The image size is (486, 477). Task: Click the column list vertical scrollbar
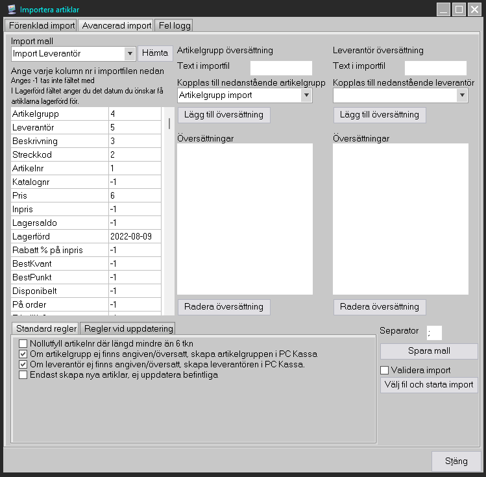coord(169,123)
